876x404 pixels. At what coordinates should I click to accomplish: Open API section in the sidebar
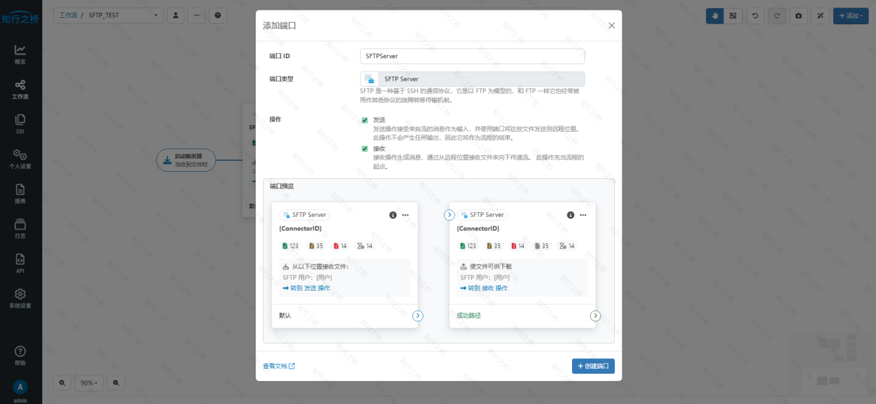20,263
